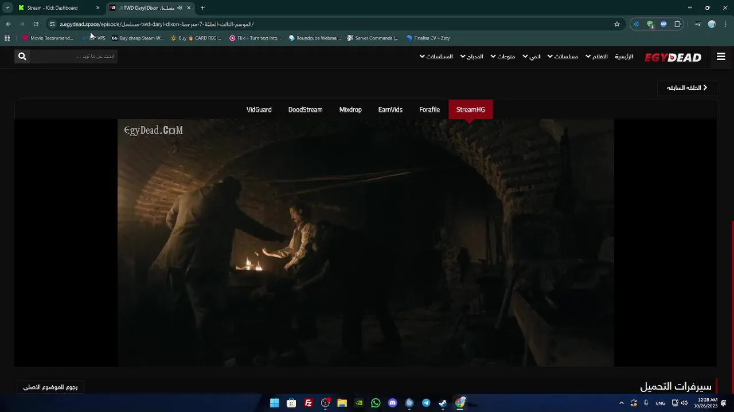Open Discord from the taskbar

(x=393, y=403)
